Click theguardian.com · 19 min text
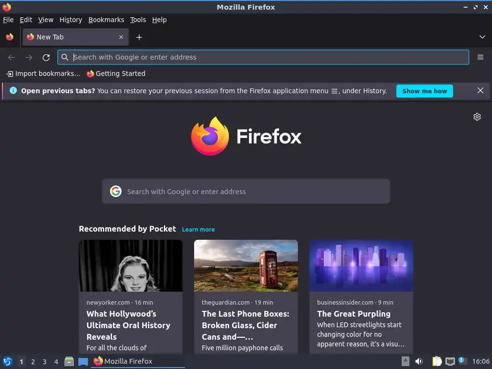 [237, 303]
